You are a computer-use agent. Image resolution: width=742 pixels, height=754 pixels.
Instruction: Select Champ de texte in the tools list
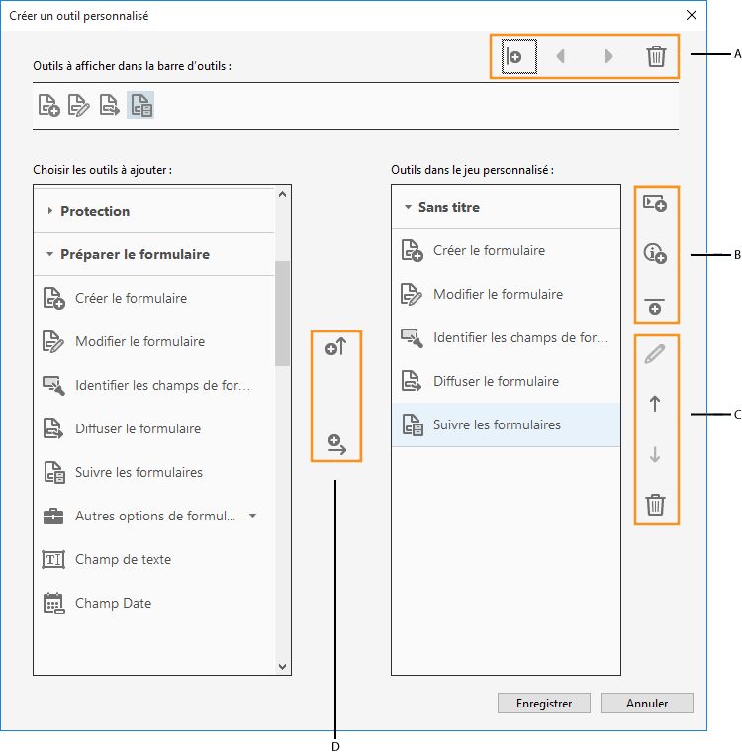tap(123, 559)
